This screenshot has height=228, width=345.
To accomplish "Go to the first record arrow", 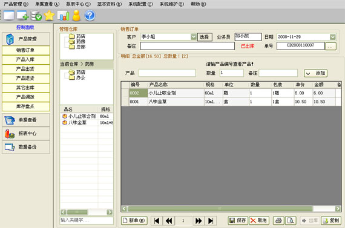I will coord(157,221).
